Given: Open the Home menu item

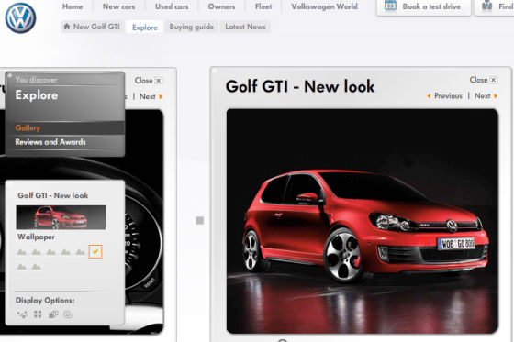Looking at the screenshot, I should pos(73,6).
